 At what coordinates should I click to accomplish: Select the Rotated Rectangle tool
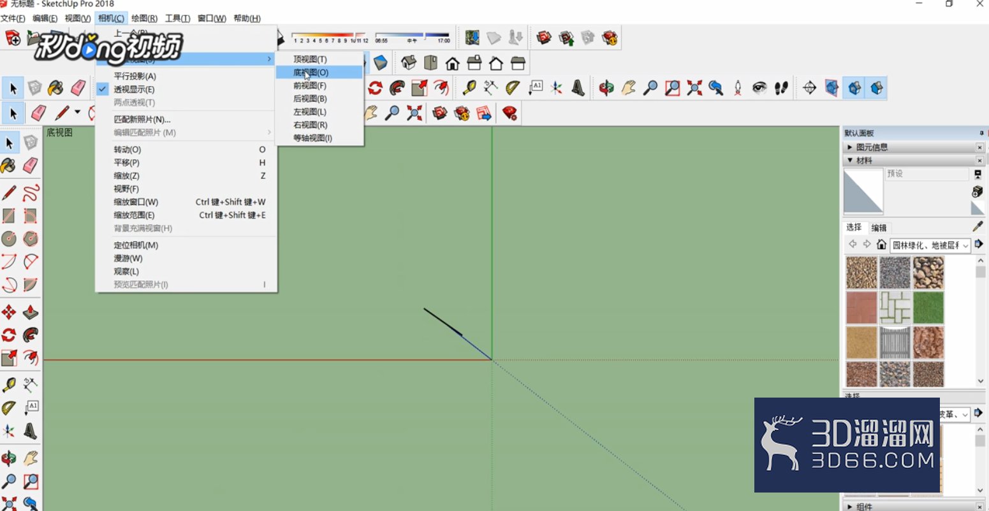click(31, 215)
